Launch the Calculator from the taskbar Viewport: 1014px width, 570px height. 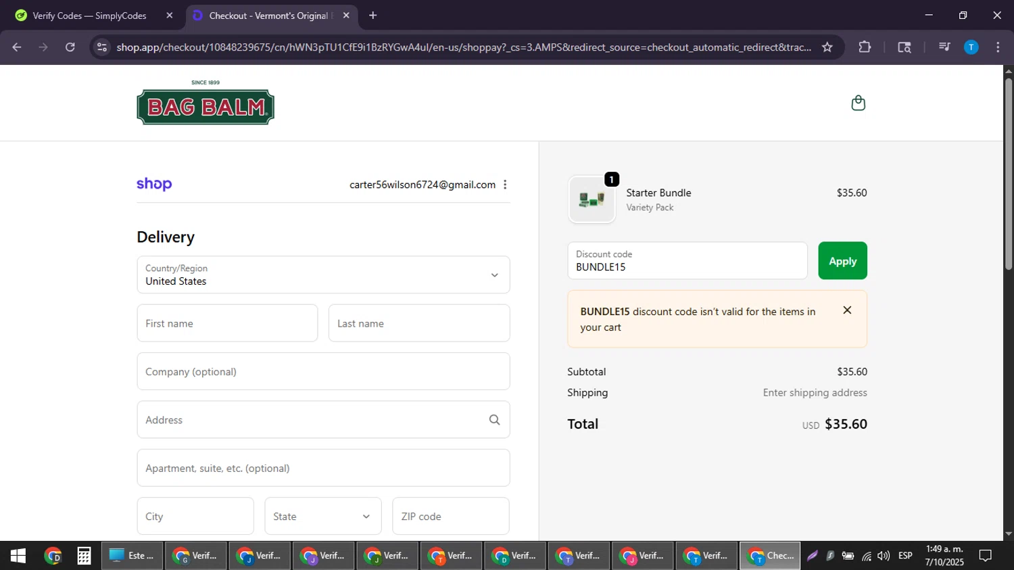(x=84, y=556)
